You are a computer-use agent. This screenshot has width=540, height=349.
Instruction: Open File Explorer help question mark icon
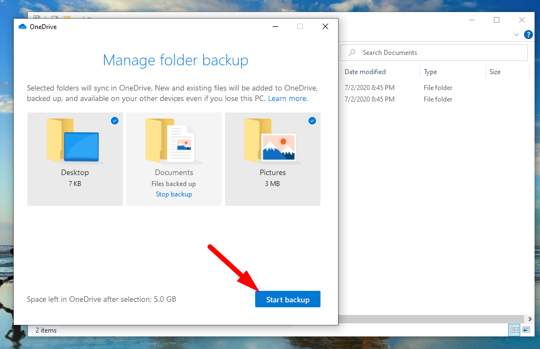click(528, 35)
